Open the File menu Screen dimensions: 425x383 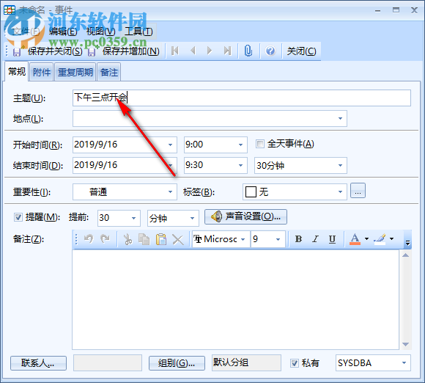pos(26,32)
